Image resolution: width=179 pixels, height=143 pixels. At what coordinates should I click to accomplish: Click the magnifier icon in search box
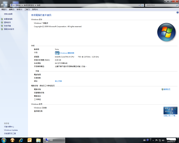[x=177, y=5]
